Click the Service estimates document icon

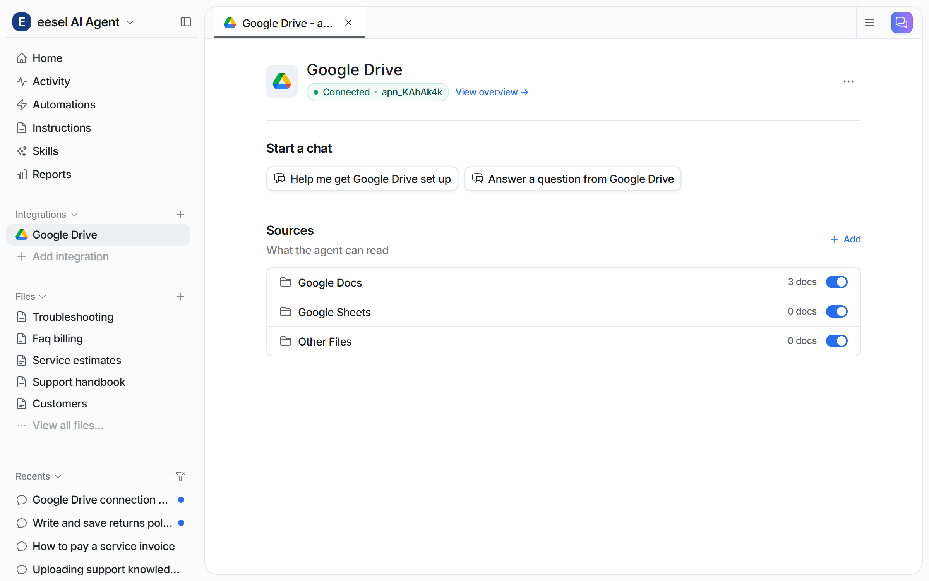point(22,360)
